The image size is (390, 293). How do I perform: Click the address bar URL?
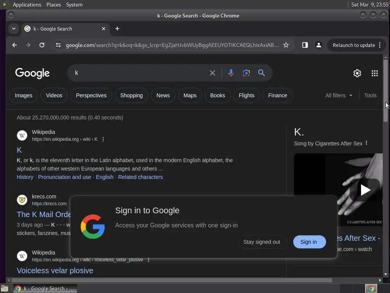[172, 45]
